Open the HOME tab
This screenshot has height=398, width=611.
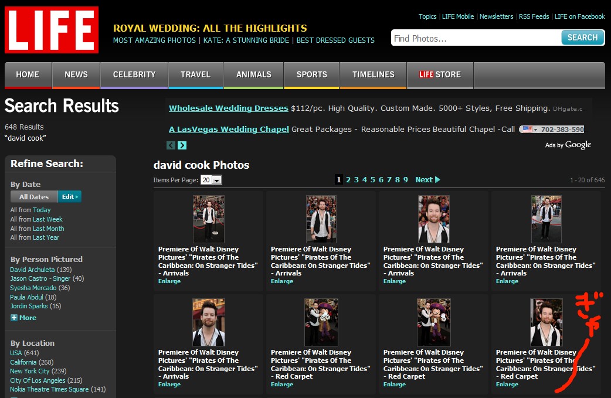(28, 75)
